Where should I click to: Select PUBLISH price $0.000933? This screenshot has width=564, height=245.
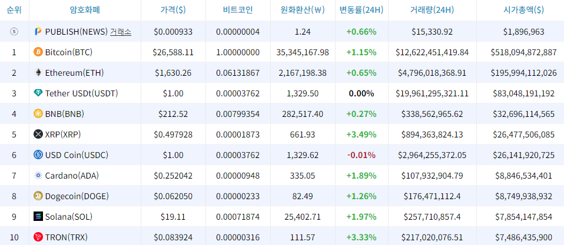173,32
